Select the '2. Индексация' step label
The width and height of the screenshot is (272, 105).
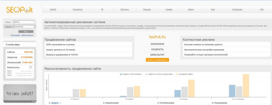click(111, 103)
